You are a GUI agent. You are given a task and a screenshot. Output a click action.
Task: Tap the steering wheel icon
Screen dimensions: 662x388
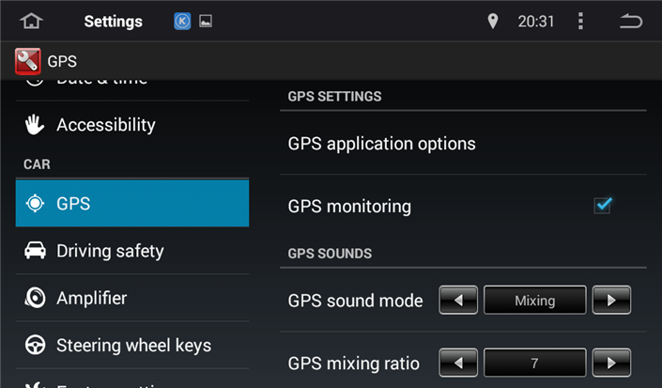coord(35,345)
